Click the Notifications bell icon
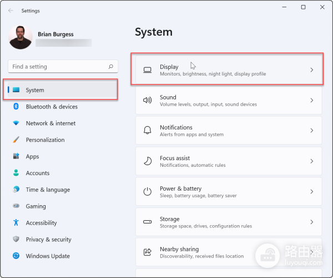333x278 pixels. 147,131
